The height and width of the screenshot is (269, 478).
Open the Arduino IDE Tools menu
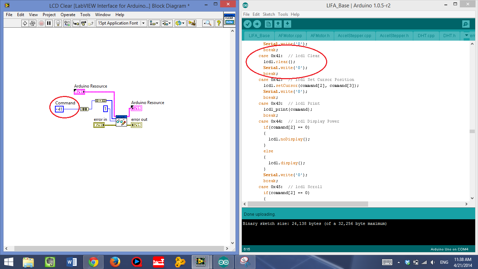pos(283,14)
